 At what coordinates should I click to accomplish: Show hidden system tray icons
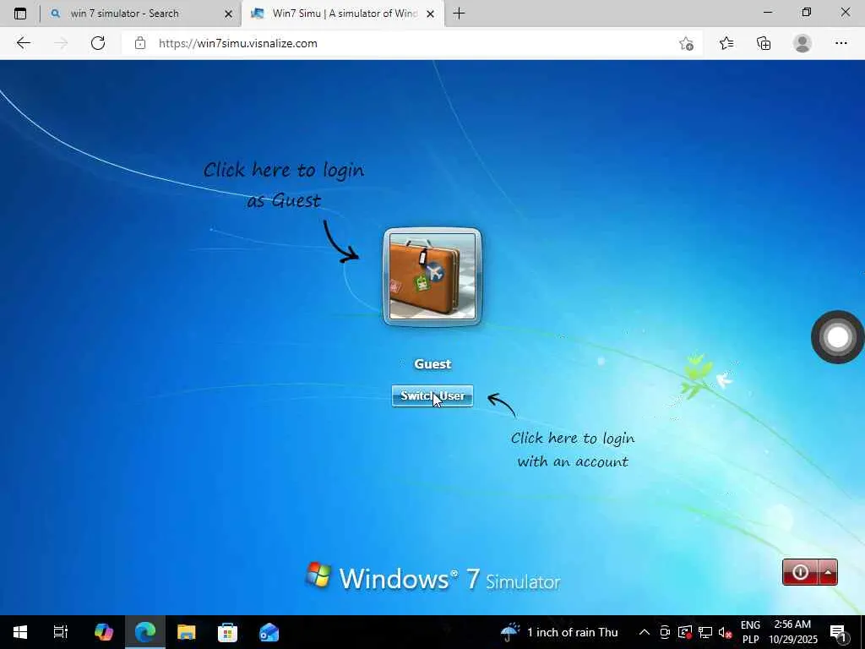(644, 632)
